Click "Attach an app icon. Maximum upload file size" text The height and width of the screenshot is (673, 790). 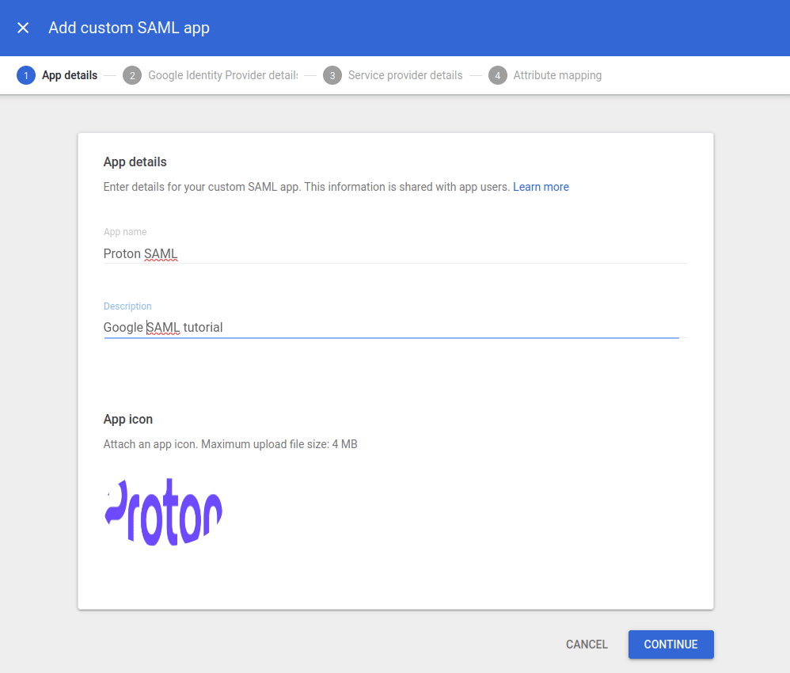[230, 444]
